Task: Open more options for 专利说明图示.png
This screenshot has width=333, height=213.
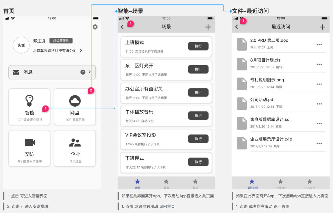Action: coord(319,84)
